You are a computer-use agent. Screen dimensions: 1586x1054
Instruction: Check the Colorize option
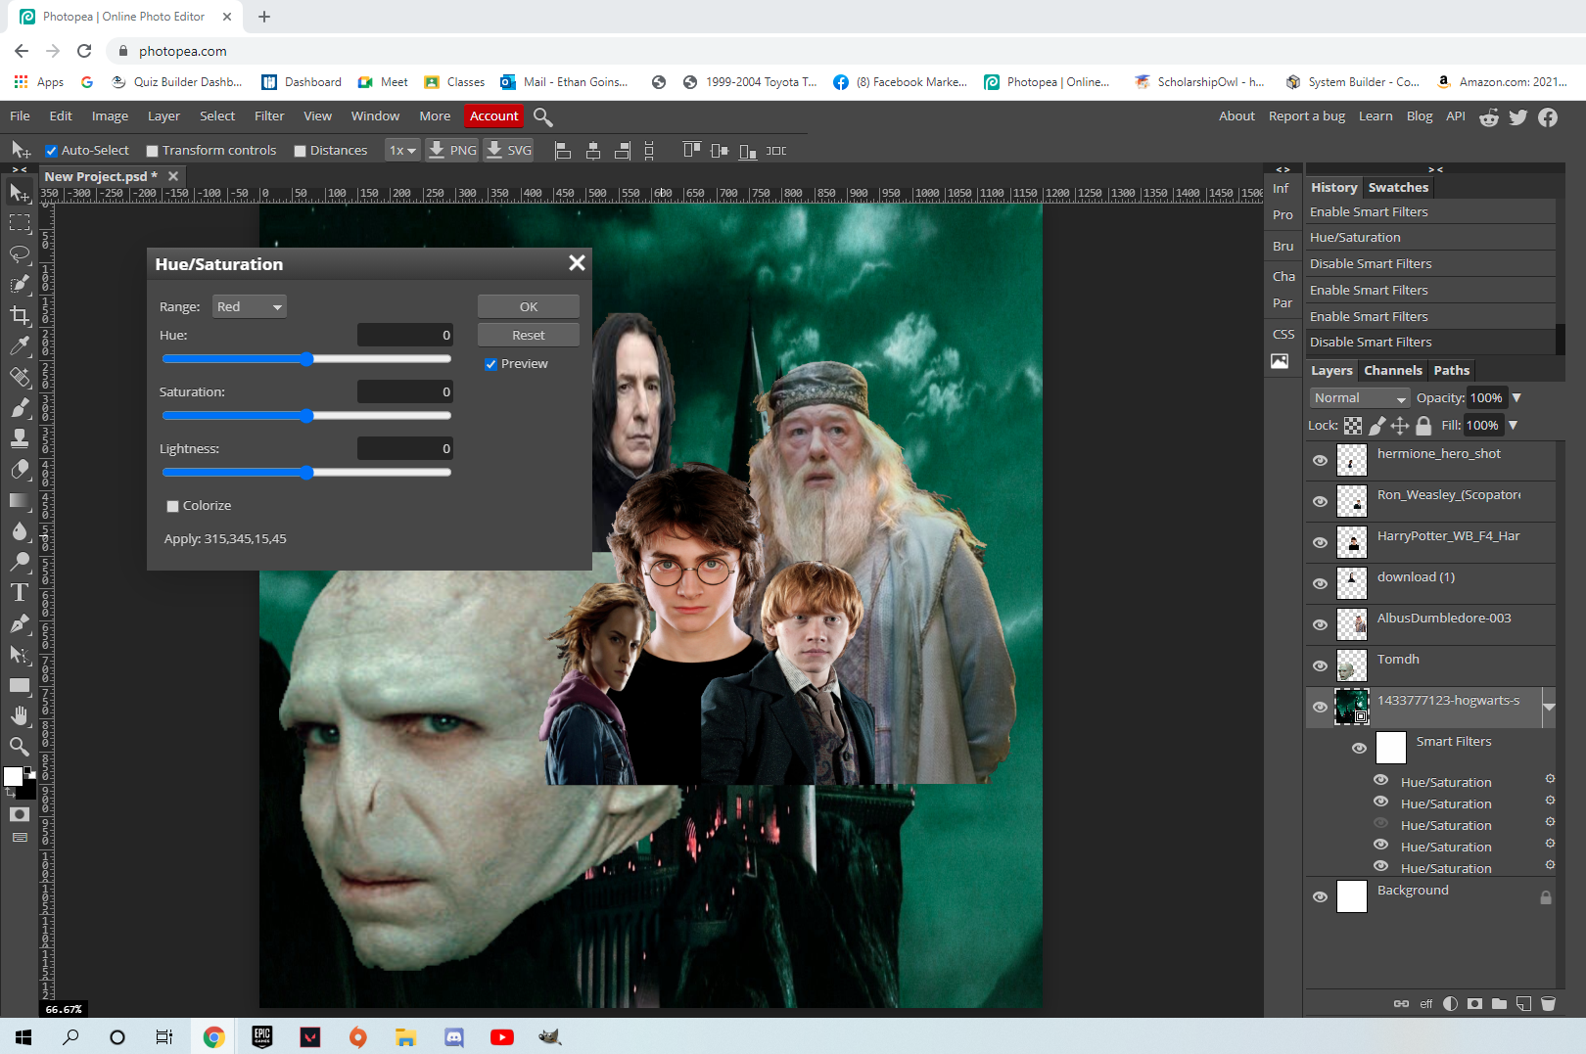(173, 506)
